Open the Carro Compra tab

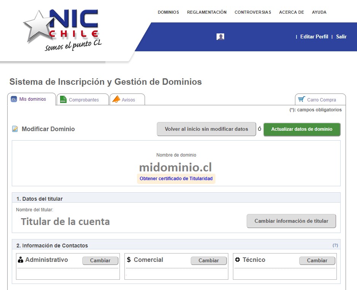(x=320, y=100)
